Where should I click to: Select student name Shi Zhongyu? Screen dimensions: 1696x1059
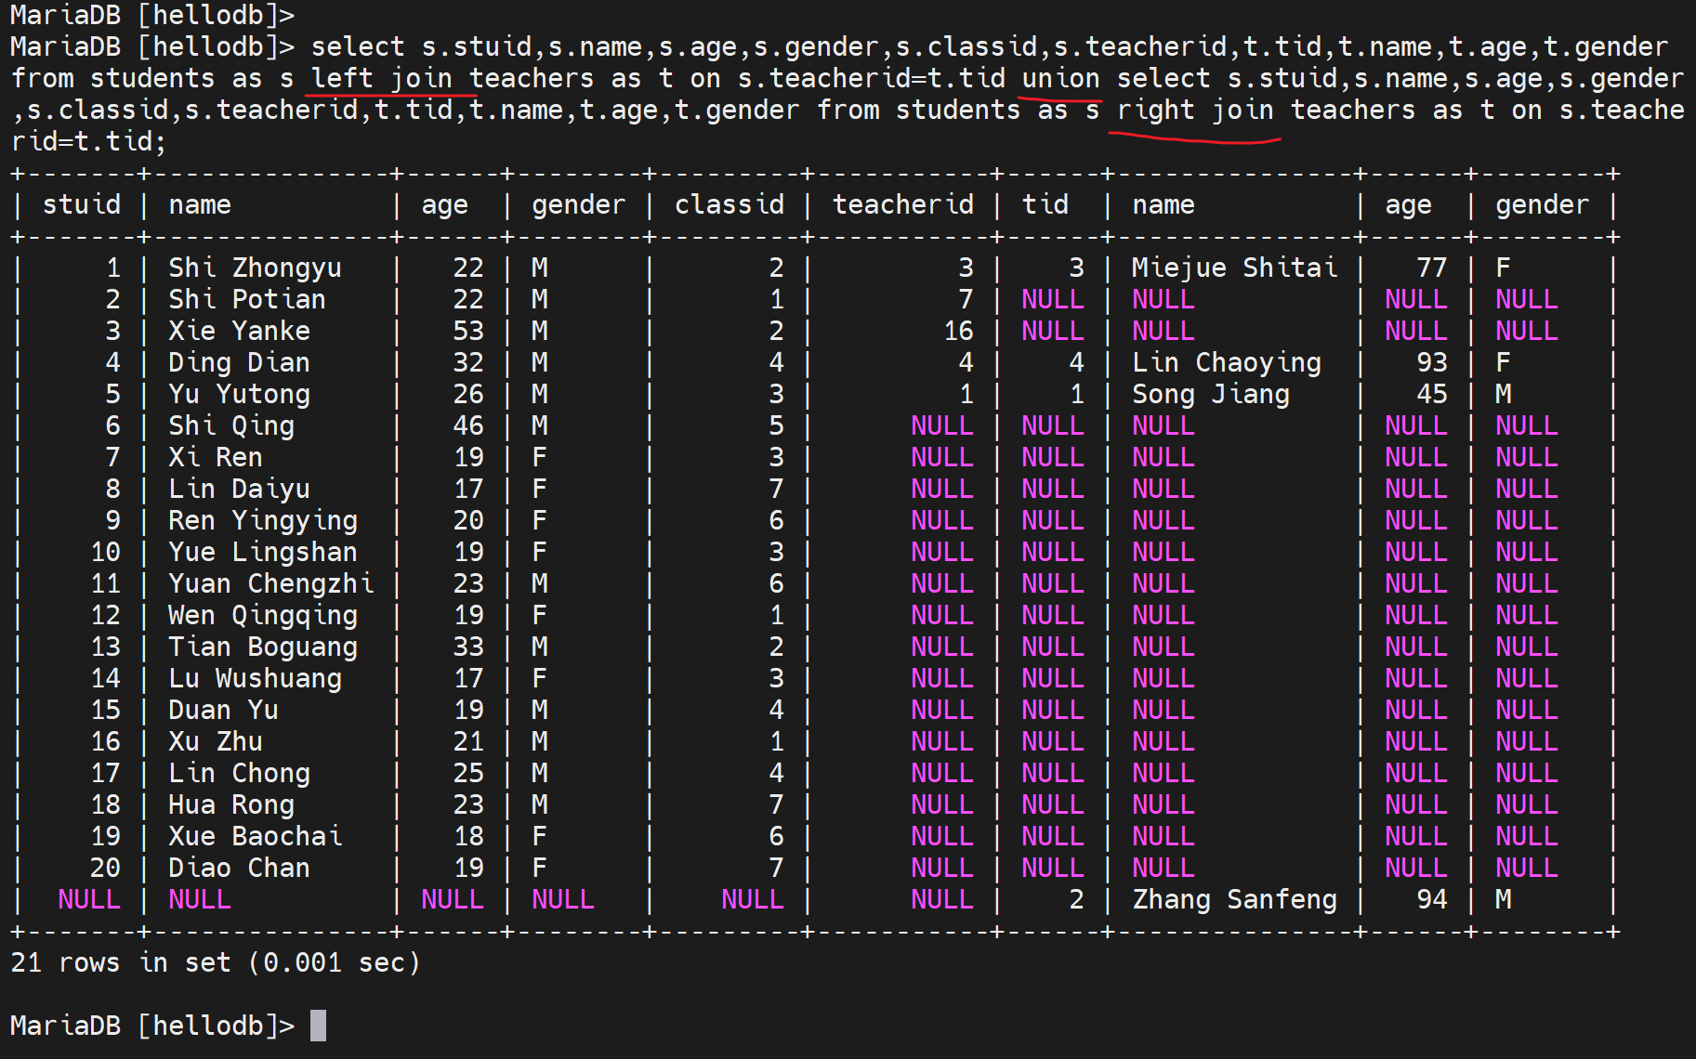255,268
